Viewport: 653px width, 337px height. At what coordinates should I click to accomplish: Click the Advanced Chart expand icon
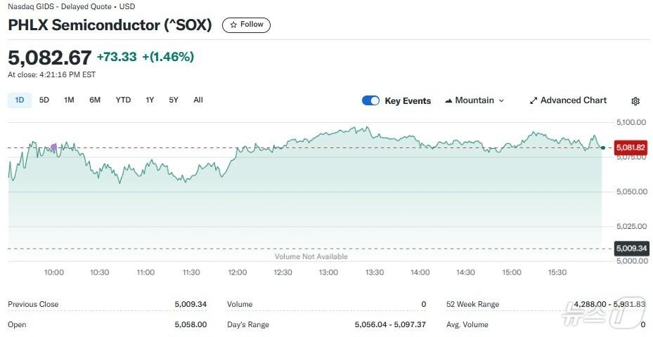[534, 100]
